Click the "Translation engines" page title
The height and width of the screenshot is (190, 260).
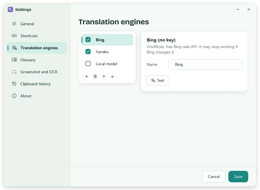coord(114,22)
